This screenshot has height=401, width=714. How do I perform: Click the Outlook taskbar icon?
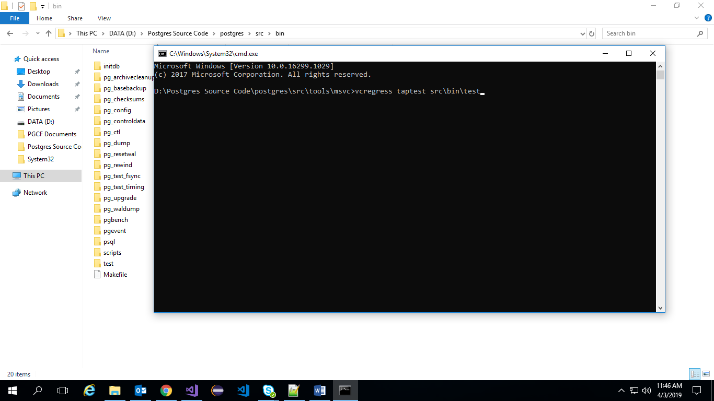click(x=141, y=390)
